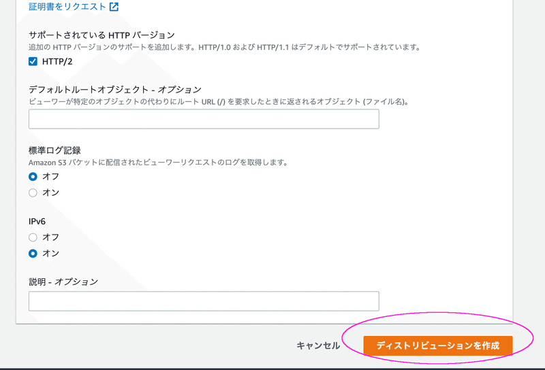Click the 追加の HTTP バージョン description text

tap(225, 47)
